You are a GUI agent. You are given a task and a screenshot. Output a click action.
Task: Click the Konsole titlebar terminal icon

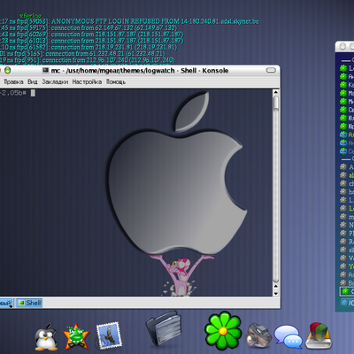click(45, 70)
